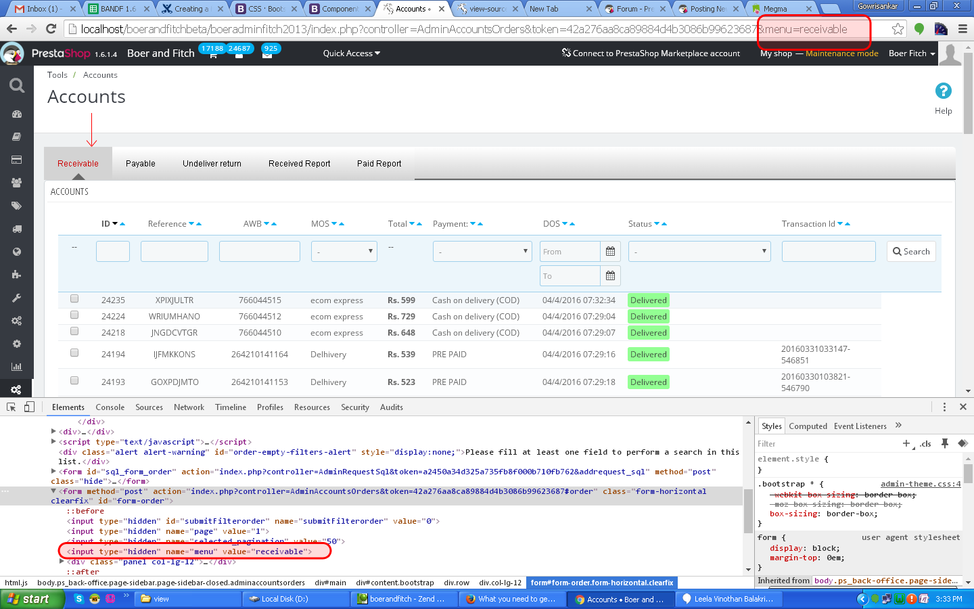This screenshot has height=609, width=974.
Task: Reload the page in Chrome
Action: coord(51,29)
